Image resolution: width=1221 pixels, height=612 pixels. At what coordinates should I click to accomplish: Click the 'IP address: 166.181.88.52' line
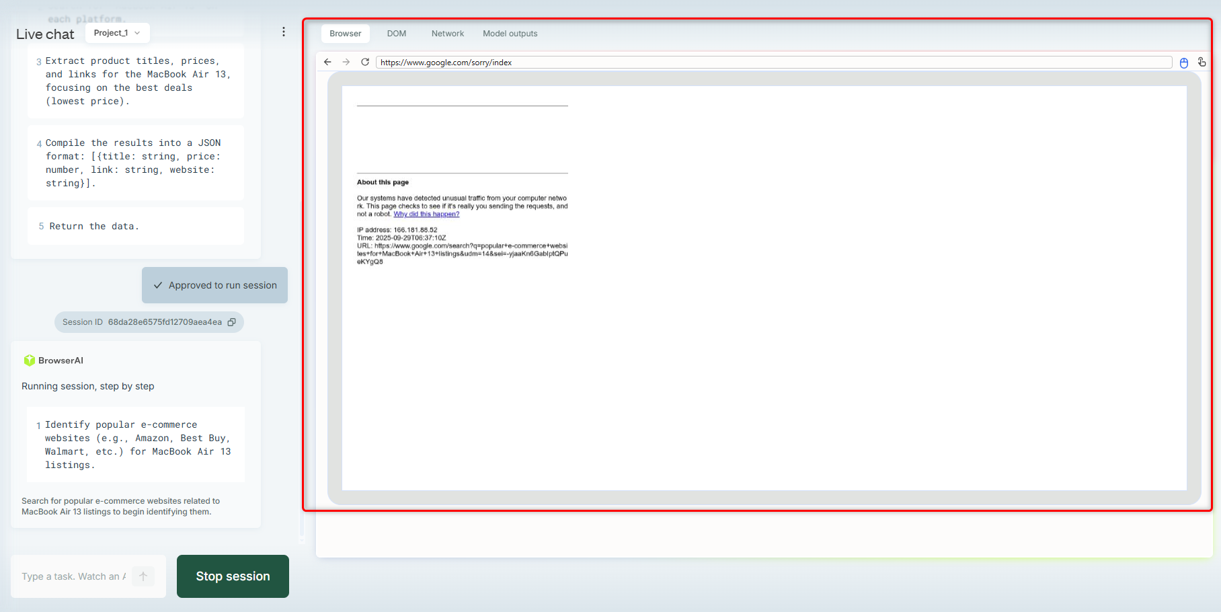coord(397,230)
